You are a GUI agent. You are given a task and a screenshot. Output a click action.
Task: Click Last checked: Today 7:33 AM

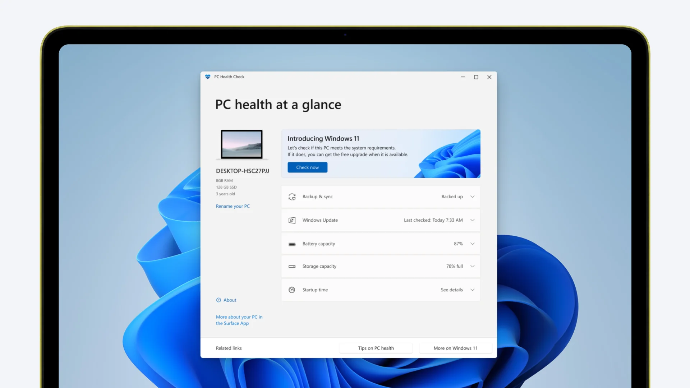(x=433, y=220)
